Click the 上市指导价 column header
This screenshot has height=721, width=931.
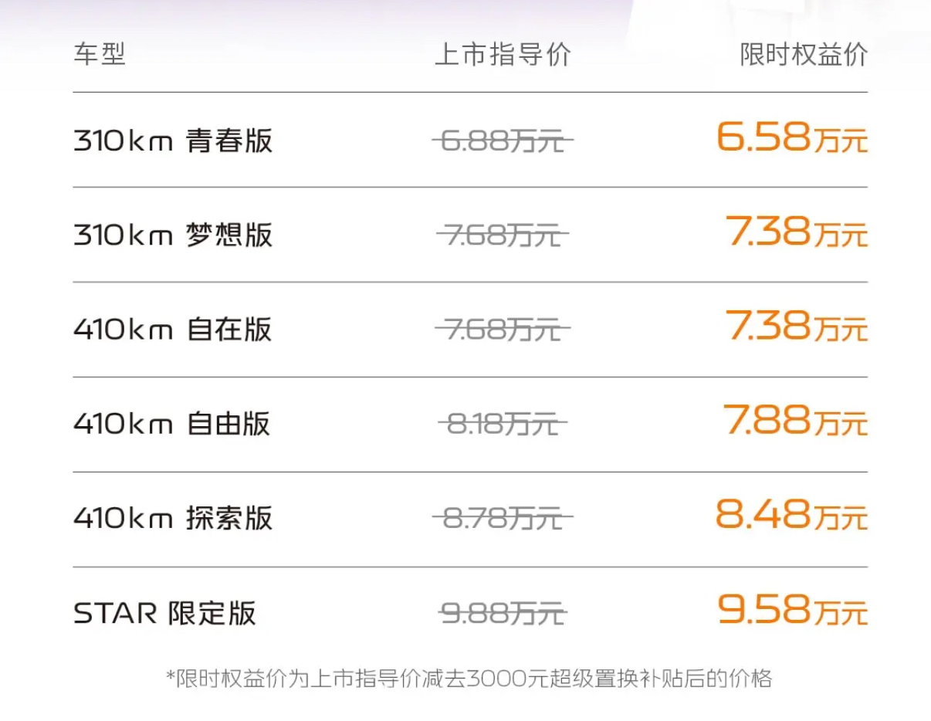[x=503, y=56]
